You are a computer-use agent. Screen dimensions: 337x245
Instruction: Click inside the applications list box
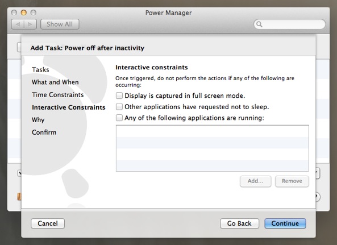point(213,148)
